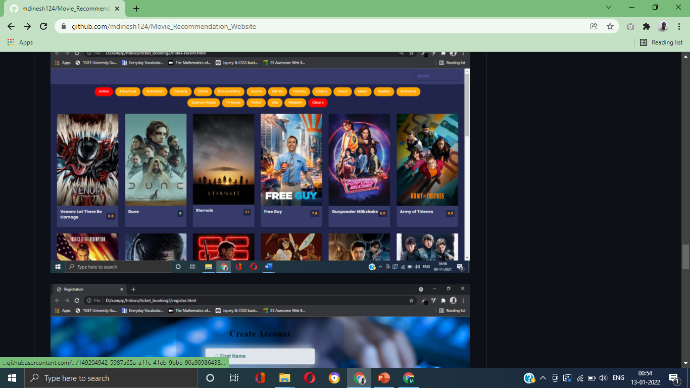Click the ENG language indicator
The height and width of the screenshot is (388, 690).
pos(618,378)
